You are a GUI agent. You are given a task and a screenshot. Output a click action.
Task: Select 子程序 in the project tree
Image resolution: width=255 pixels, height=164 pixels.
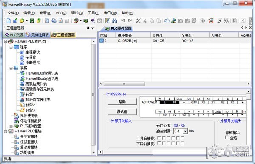[31, 58]
